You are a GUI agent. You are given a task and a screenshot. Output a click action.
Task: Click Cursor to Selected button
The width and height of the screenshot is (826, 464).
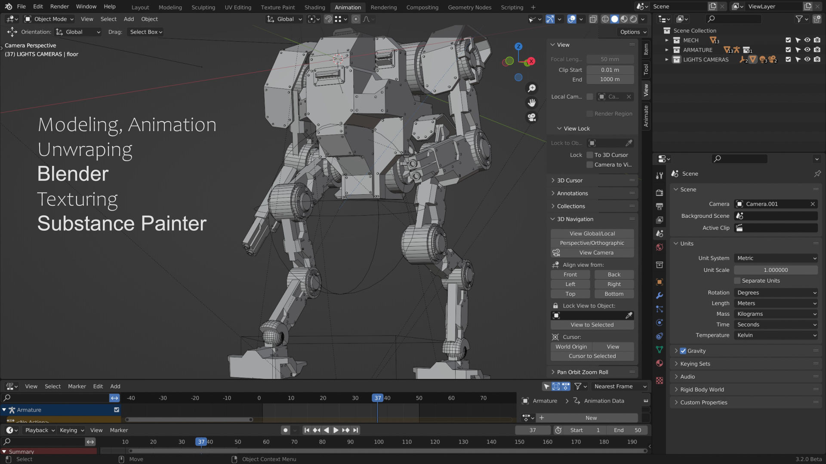coord(592,356)
